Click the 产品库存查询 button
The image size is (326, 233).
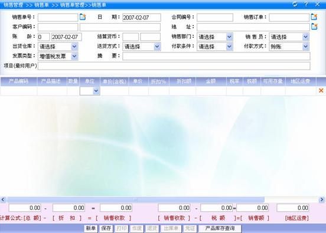pyautogui.click(x=220, y=228)
